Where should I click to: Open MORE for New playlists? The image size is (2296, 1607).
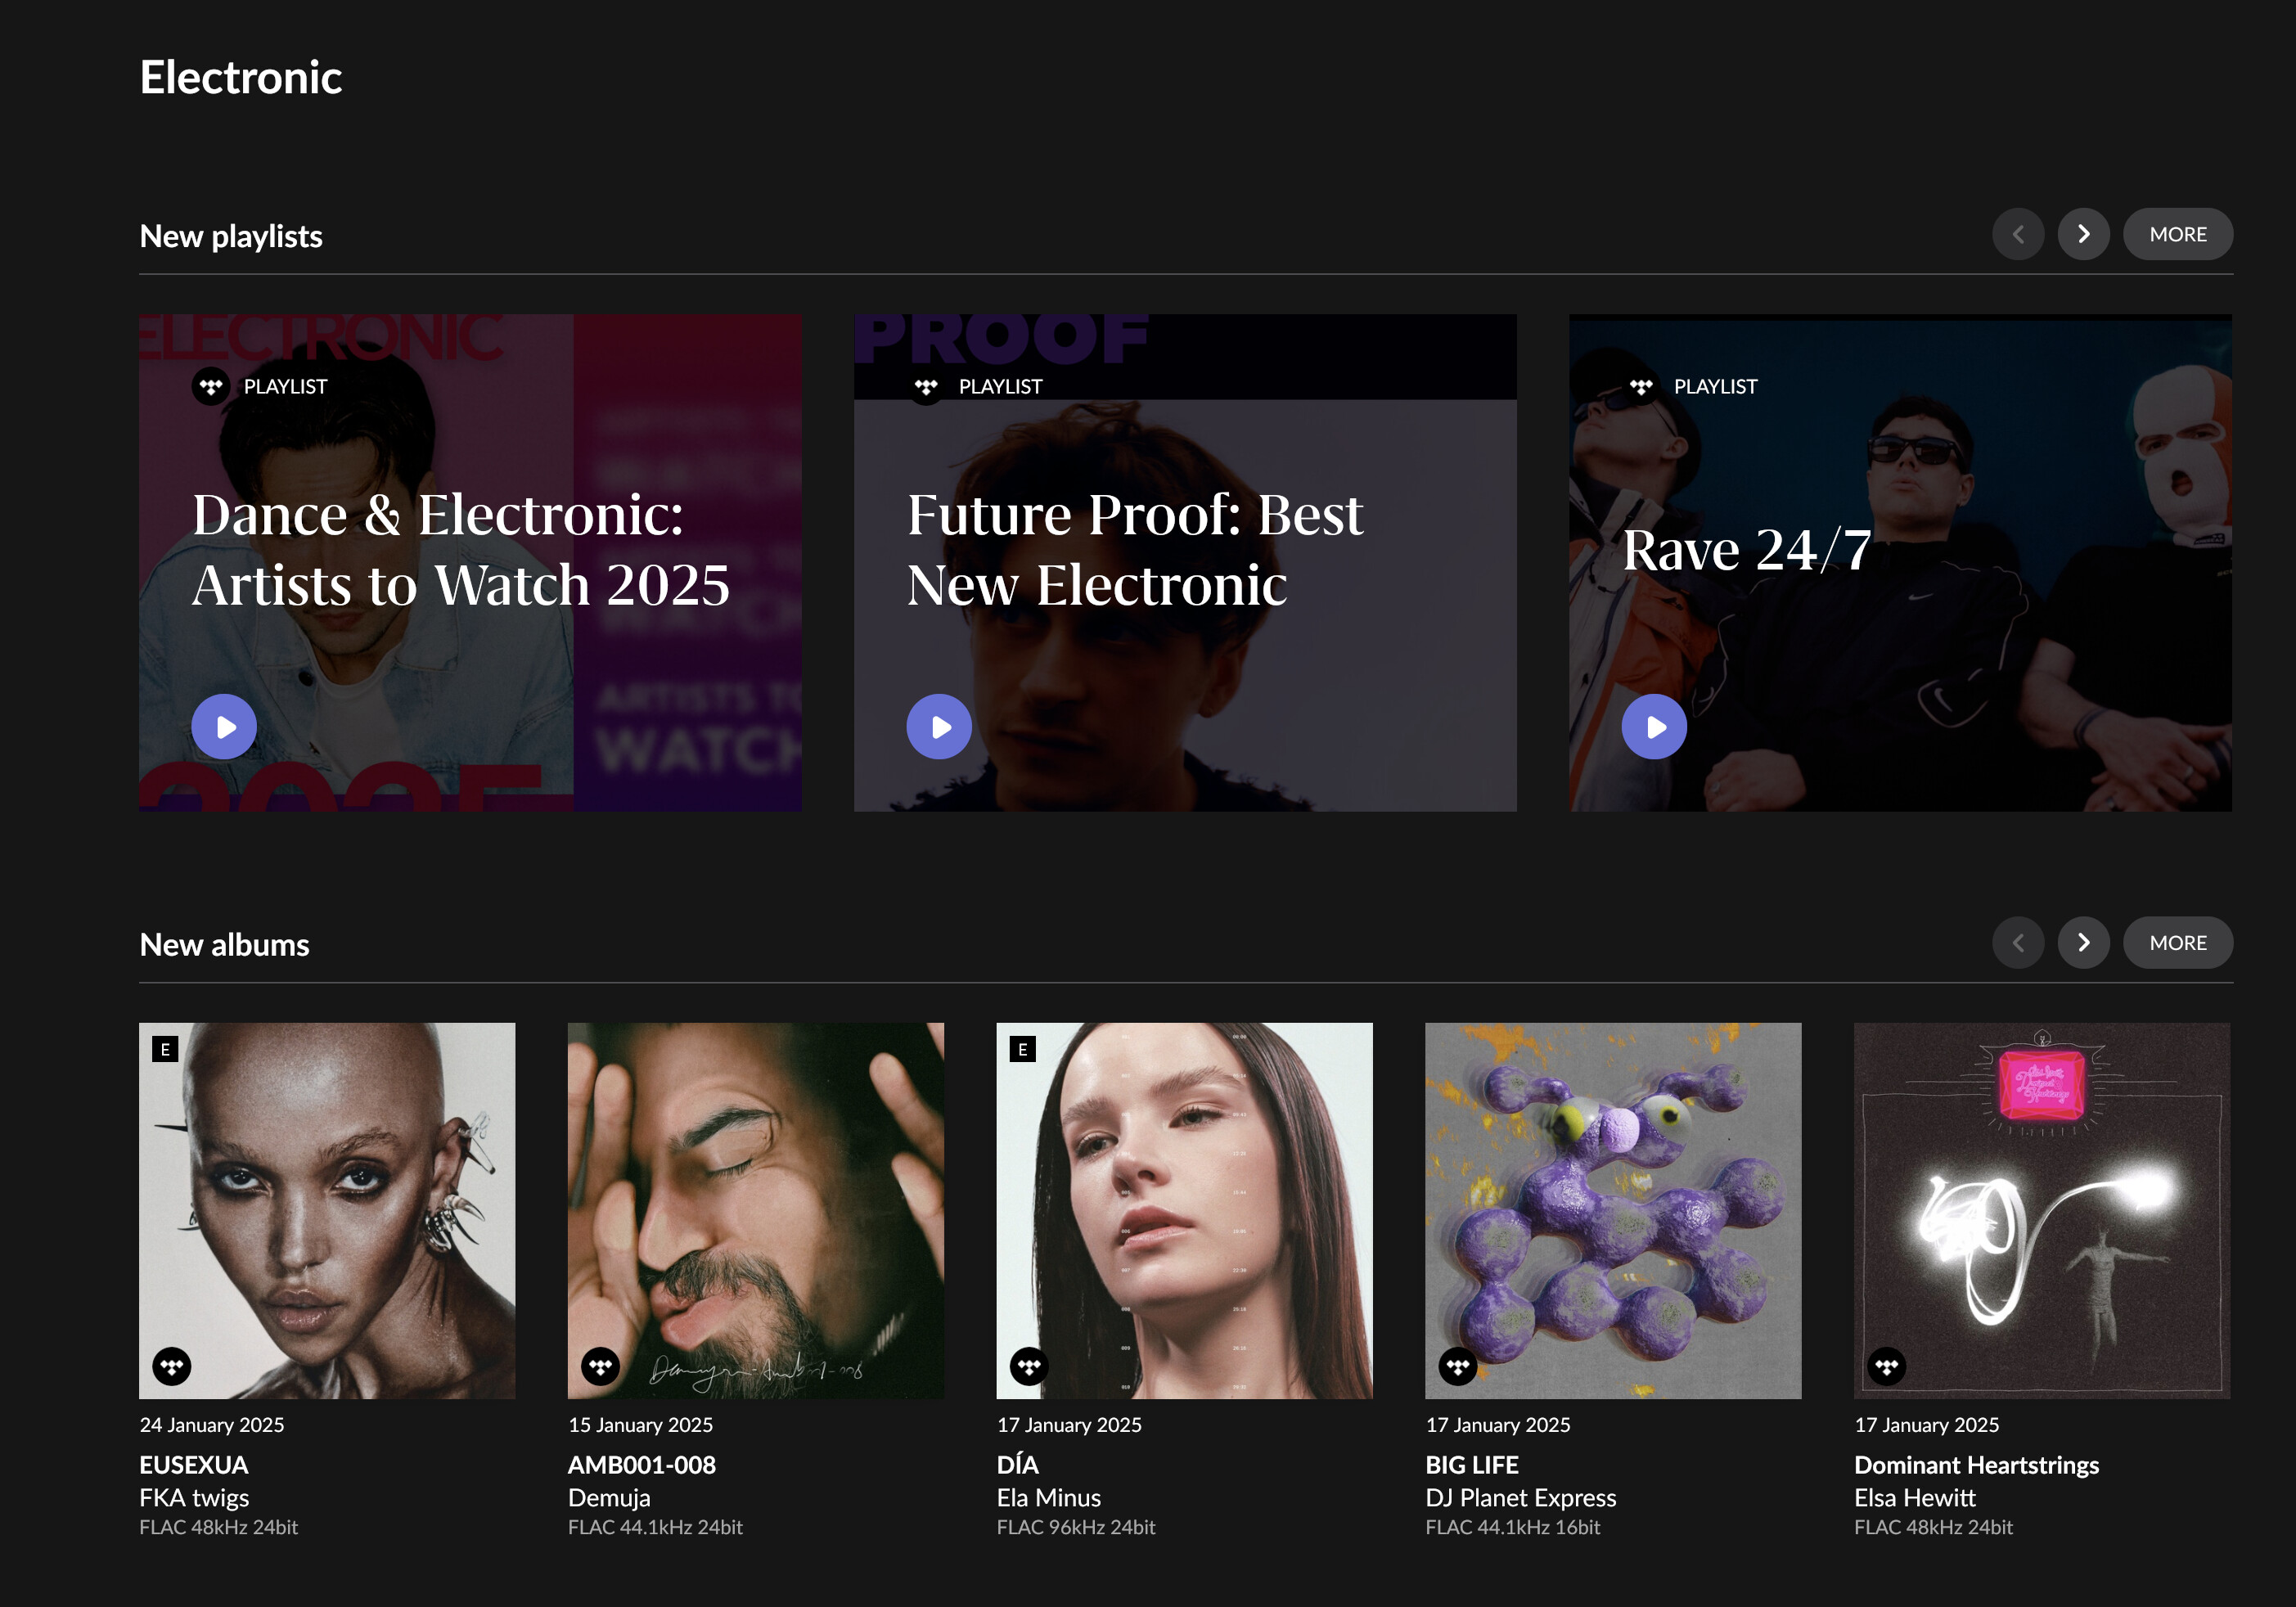point(2177,235)
